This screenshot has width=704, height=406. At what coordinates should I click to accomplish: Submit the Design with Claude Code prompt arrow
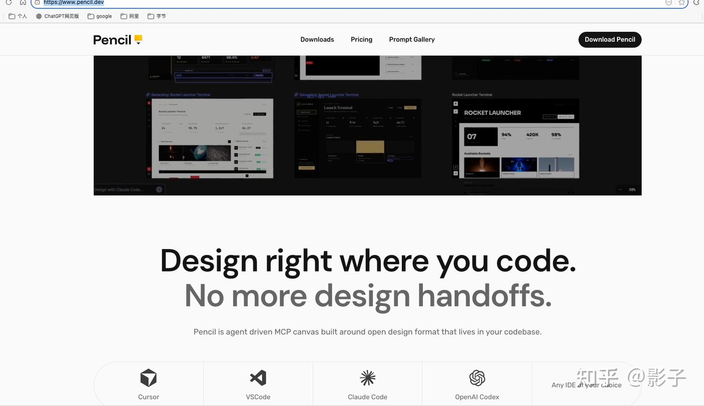coord(159,189)
